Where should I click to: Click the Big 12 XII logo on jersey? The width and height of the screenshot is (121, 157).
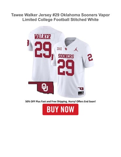pyautogui.click(x=59, y=49)
